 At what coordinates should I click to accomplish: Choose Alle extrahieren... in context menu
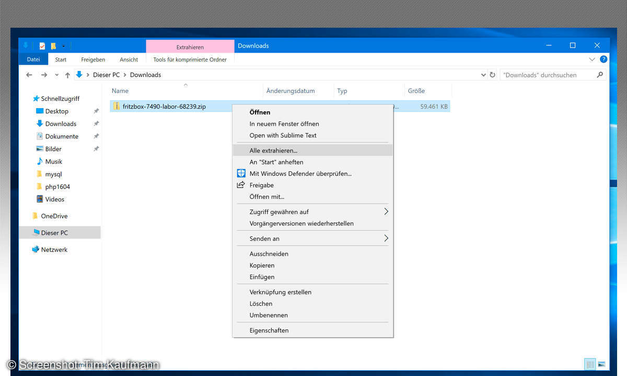coord(312,150)
